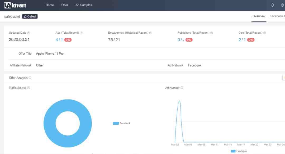
Task: Click the idvert logo
Action: pos(15,5)
